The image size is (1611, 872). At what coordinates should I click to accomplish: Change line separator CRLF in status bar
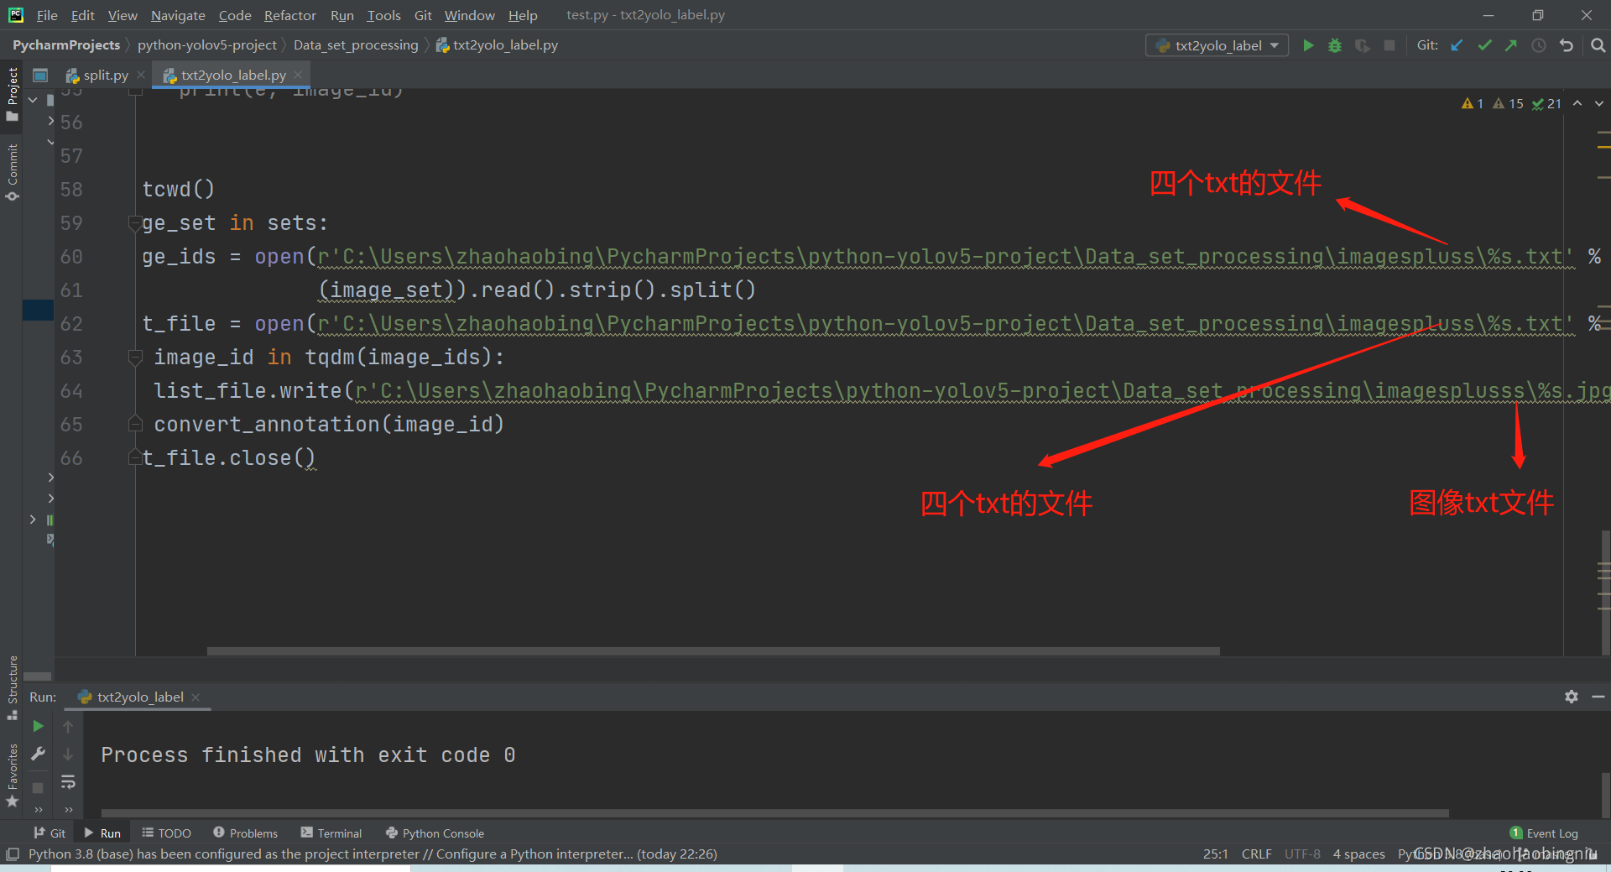(x=1256, y=854)
